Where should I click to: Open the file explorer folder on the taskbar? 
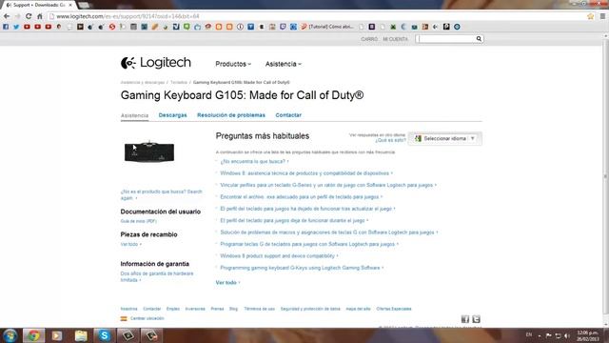81,335
